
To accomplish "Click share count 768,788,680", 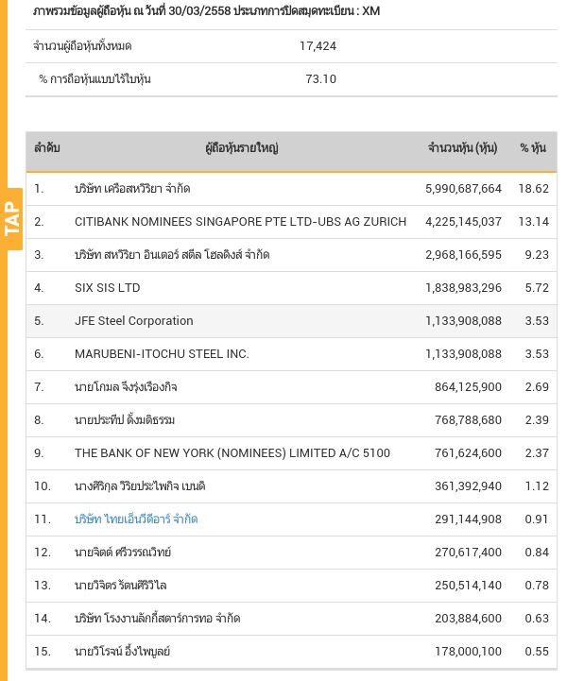I will (468, 420).
